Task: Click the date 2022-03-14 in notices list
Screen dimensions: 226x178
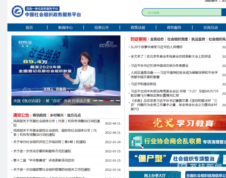Action: click(113, 170)
